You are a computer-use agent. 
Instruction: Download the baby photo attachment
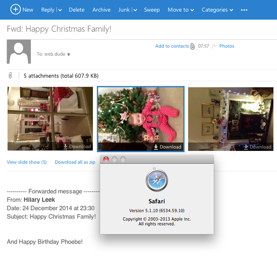pyautogui.click(x=168, y=147)
